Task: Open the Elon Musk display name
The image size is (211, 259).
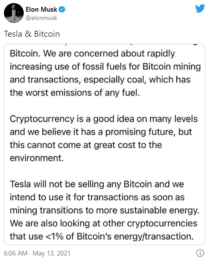Action: [42, 10]
